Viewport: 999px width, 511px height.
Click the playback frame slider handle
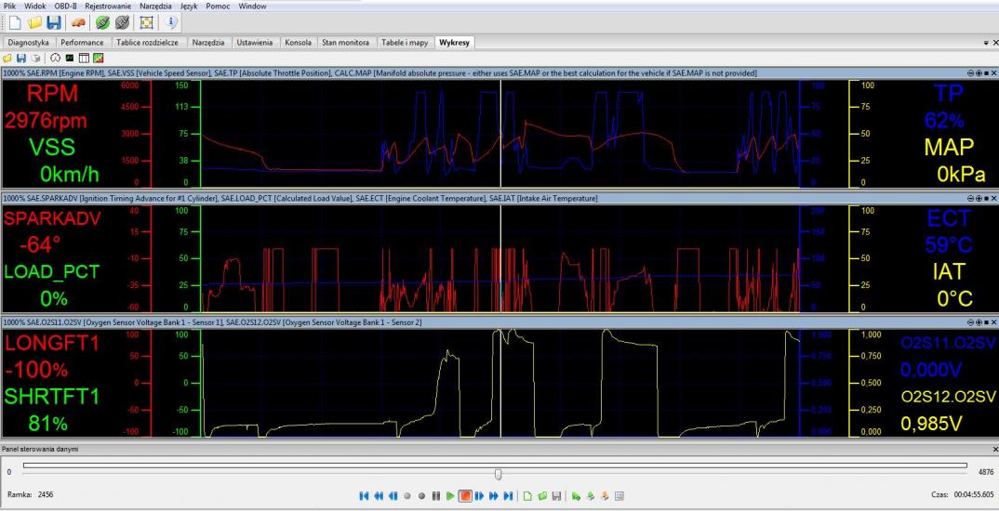tap(499, 473)
